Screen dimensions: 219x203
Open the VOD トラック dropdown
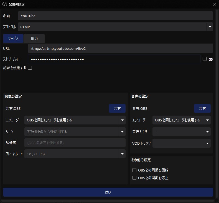coord(182,143)
